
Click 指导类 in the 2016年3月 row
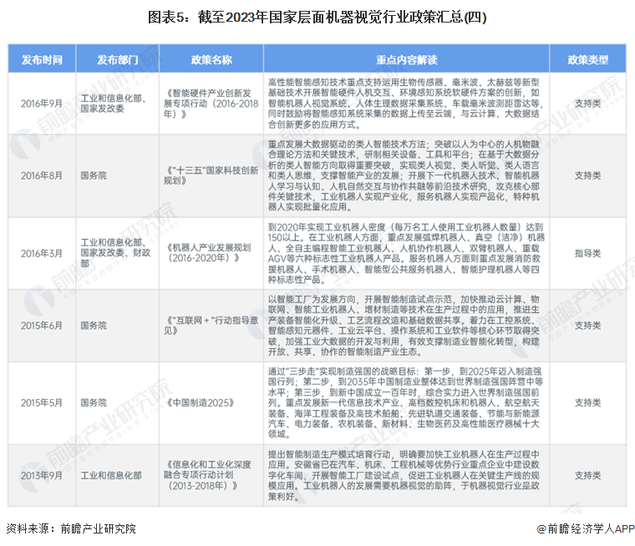587,253
